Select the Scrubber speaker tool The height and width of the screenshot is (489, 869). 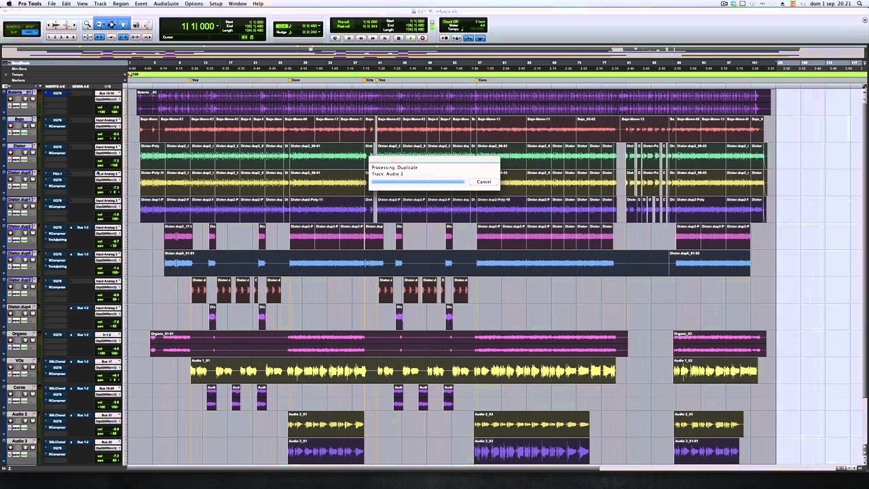pyautogui.click(x=136, y=25)
